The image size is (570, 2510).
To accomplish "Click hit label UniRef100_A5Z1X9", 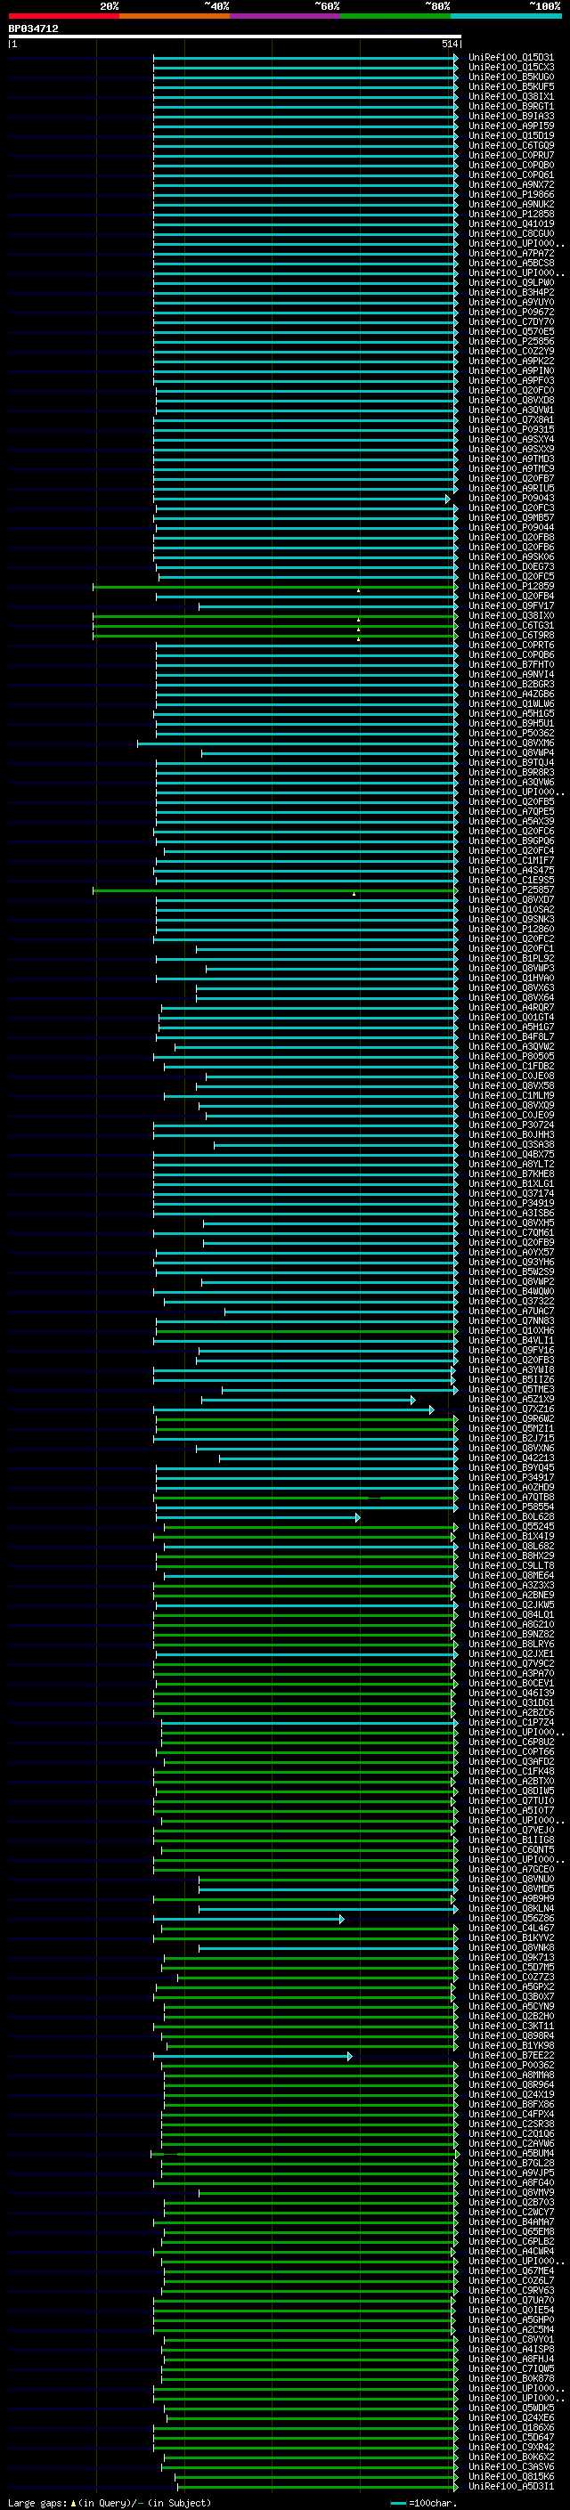I will click(510, 1399).
